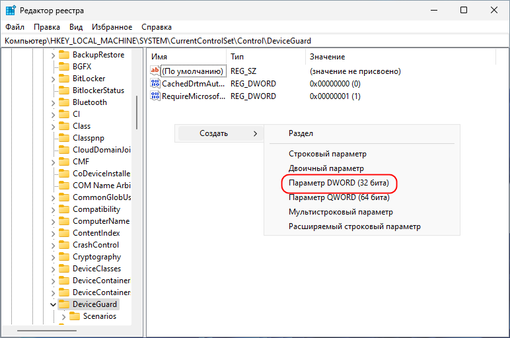Viewport: 510px width, 338px height.
Task: Click the Cryptography folder icon
Action: 64,257
